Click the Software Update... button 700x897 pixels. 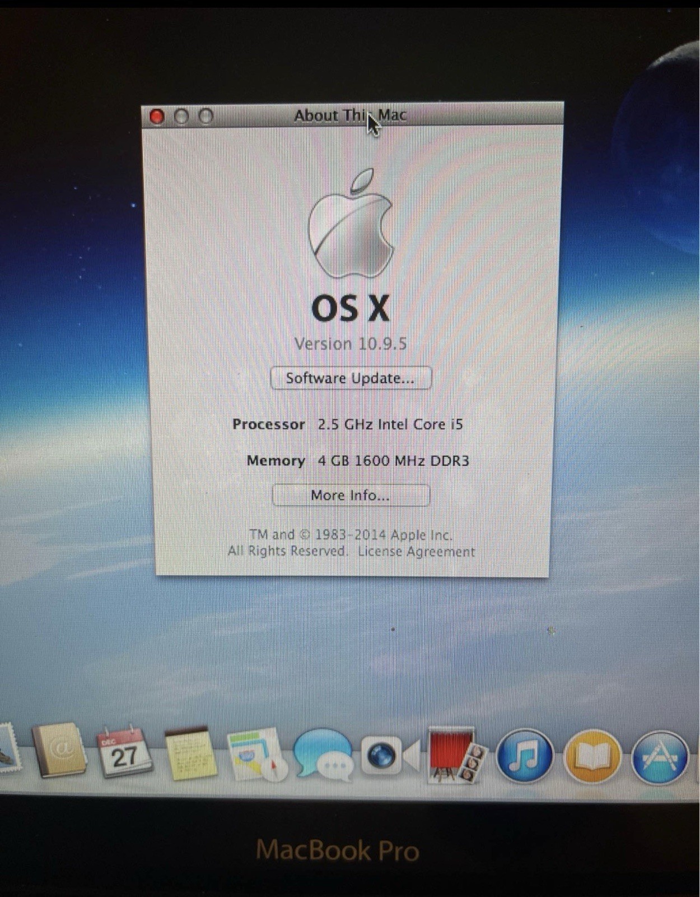(351, 378)
